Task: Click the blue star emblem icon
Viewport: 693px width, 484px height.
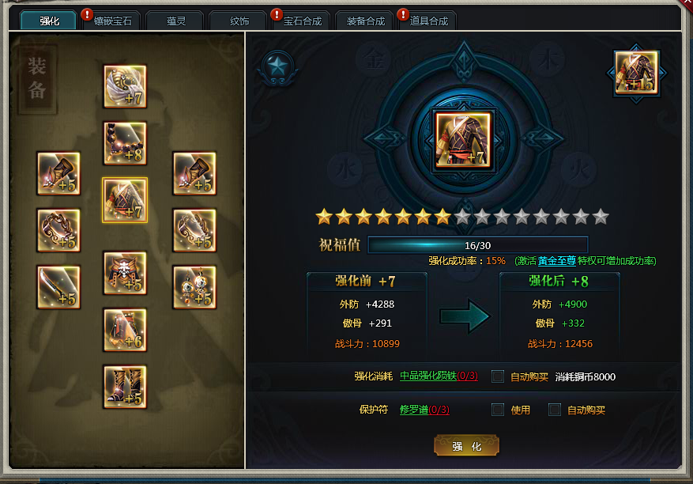Action: tap(277, 68)
